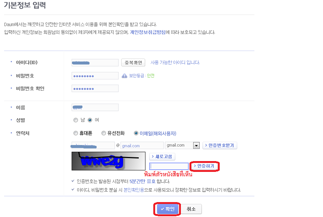Choose 유선전화 as contact method
This screenshot has height=217, width=323.
104,133
